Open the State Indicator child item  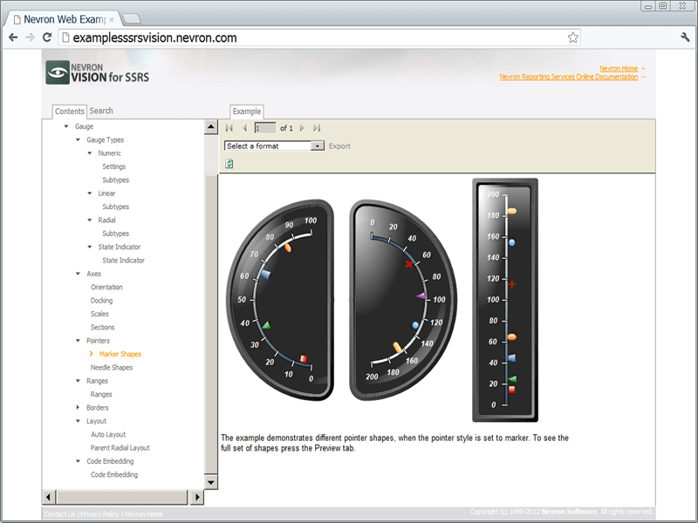coord(123,260)
